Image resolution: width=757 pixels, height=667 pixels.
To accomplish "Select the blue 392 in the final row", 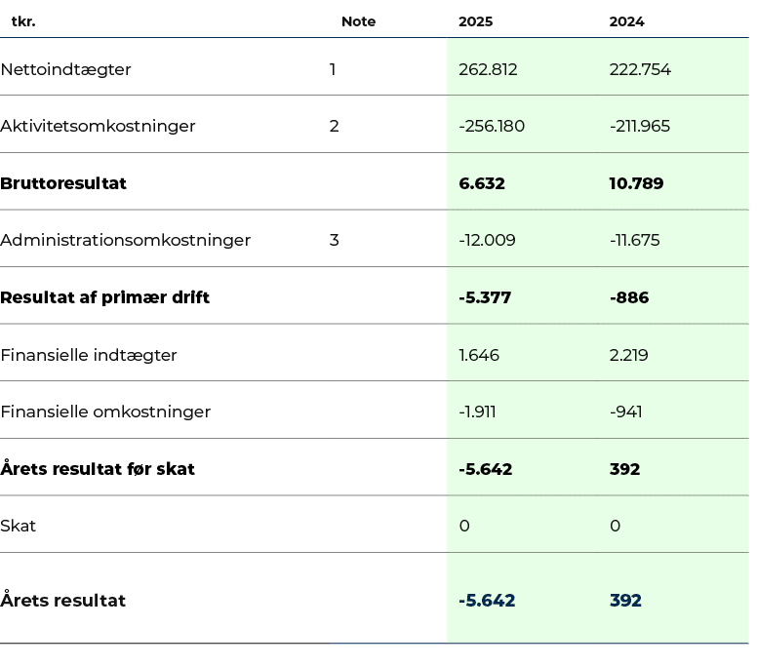I will 625,601.
